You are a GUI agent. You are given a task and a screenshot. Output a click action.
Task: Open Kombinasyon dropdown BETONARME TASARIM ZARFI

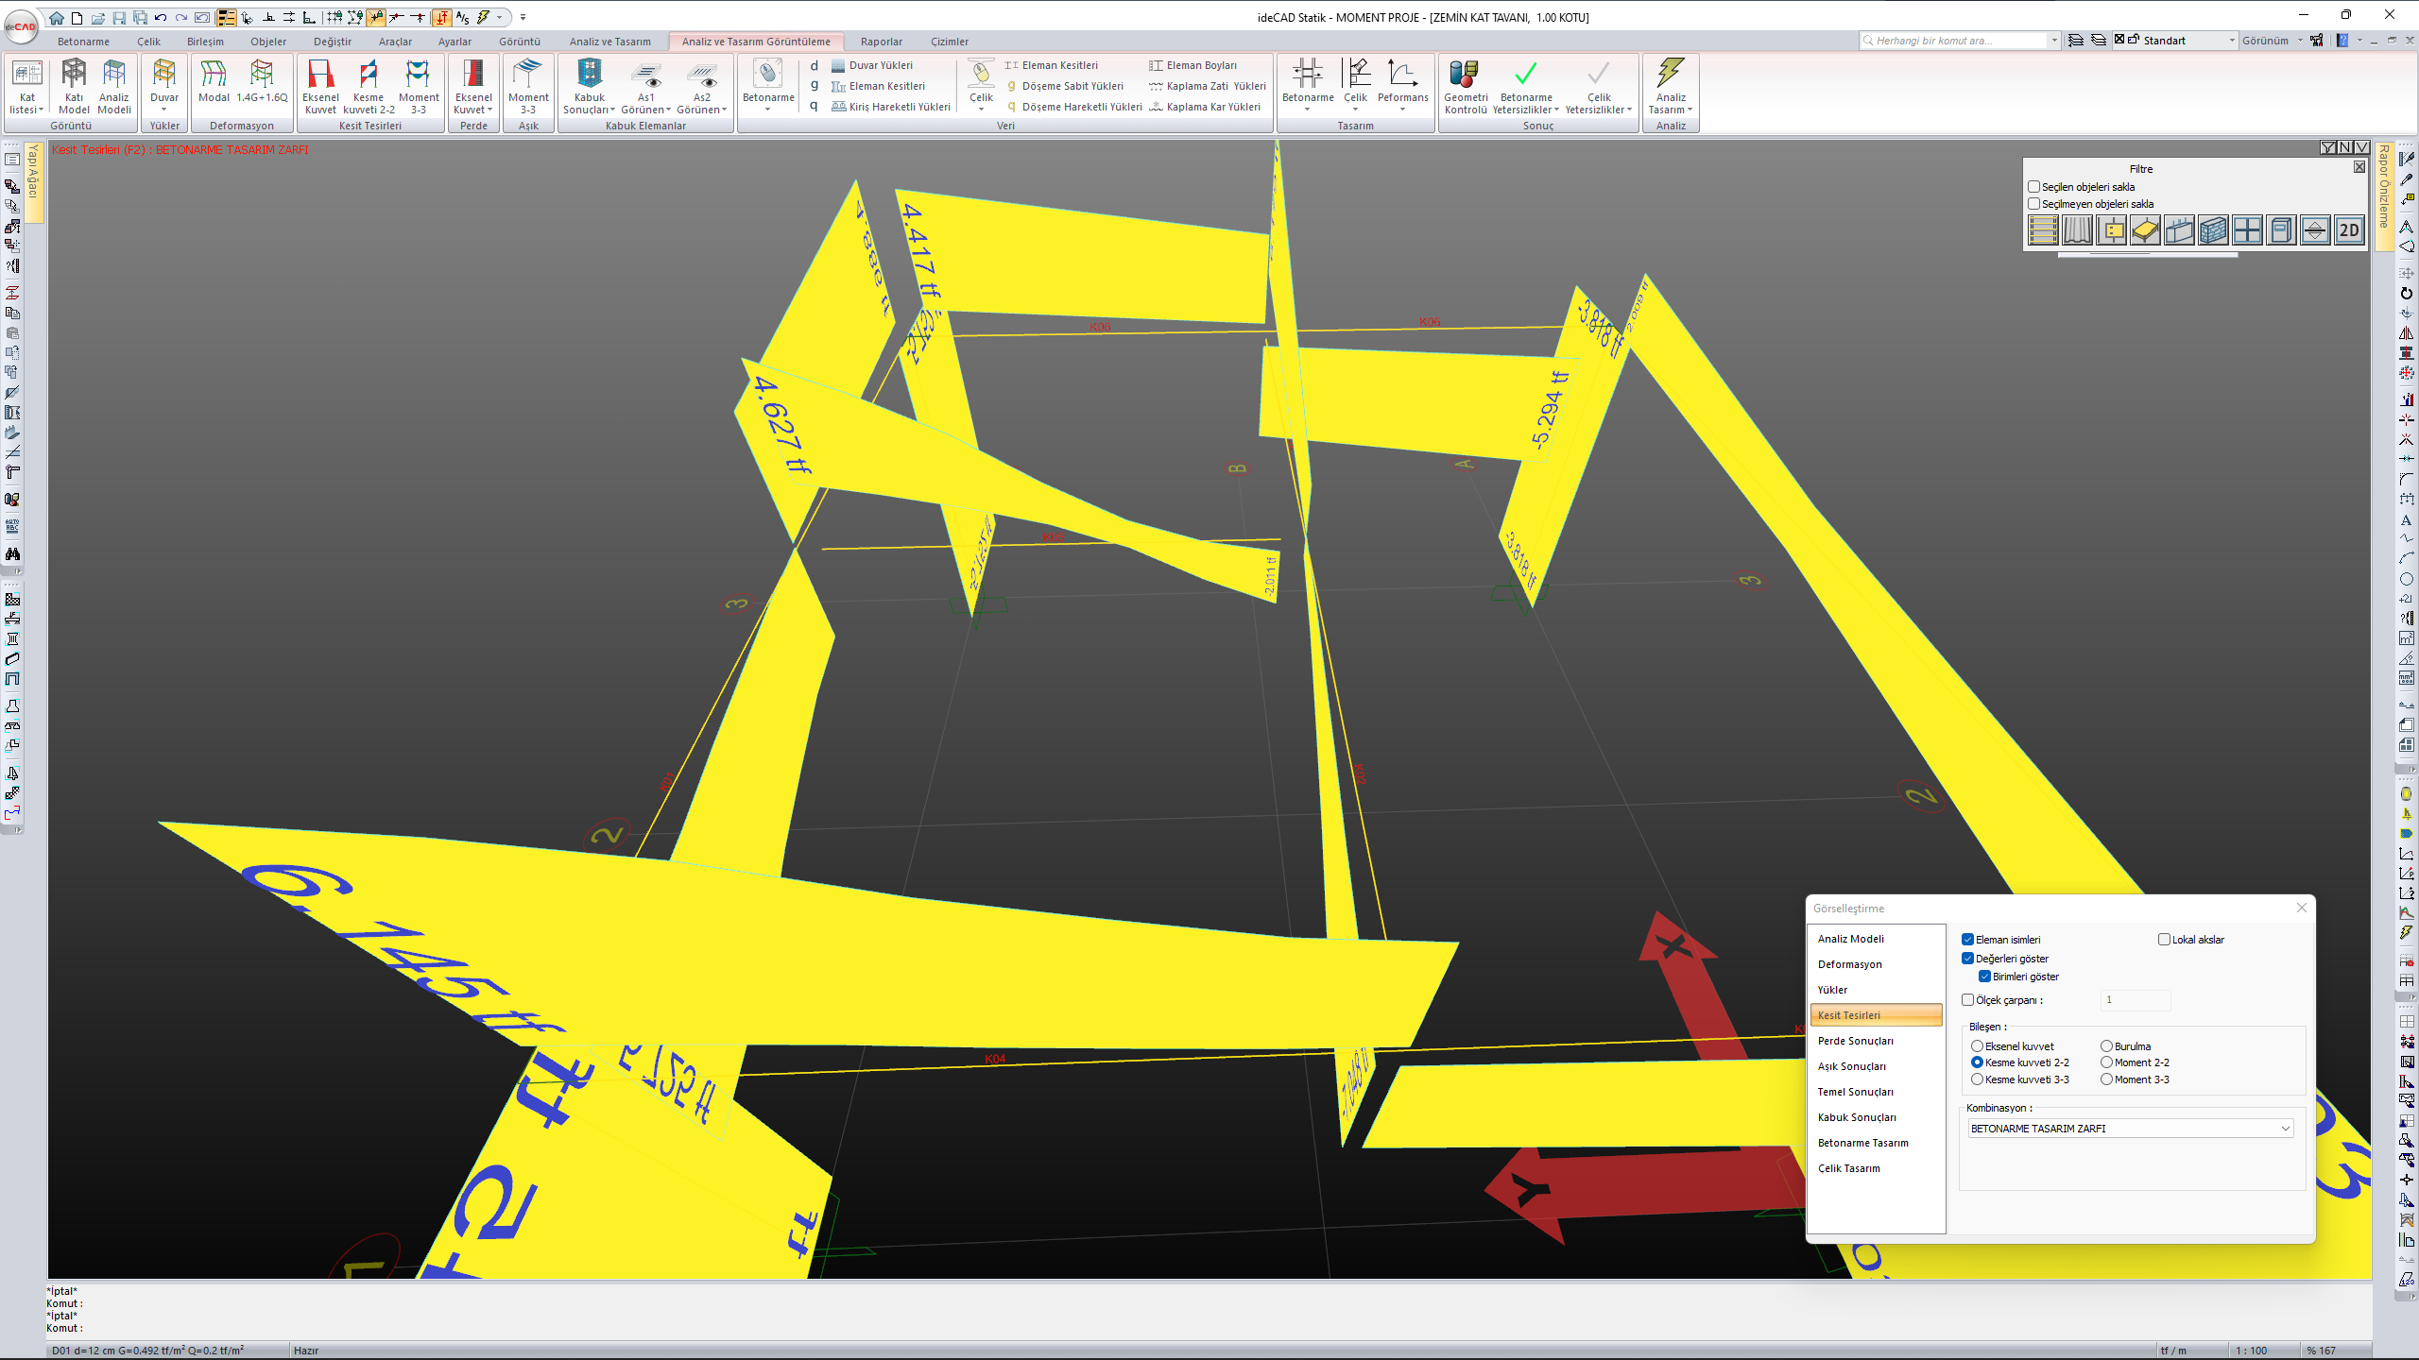[2131, 1129]
